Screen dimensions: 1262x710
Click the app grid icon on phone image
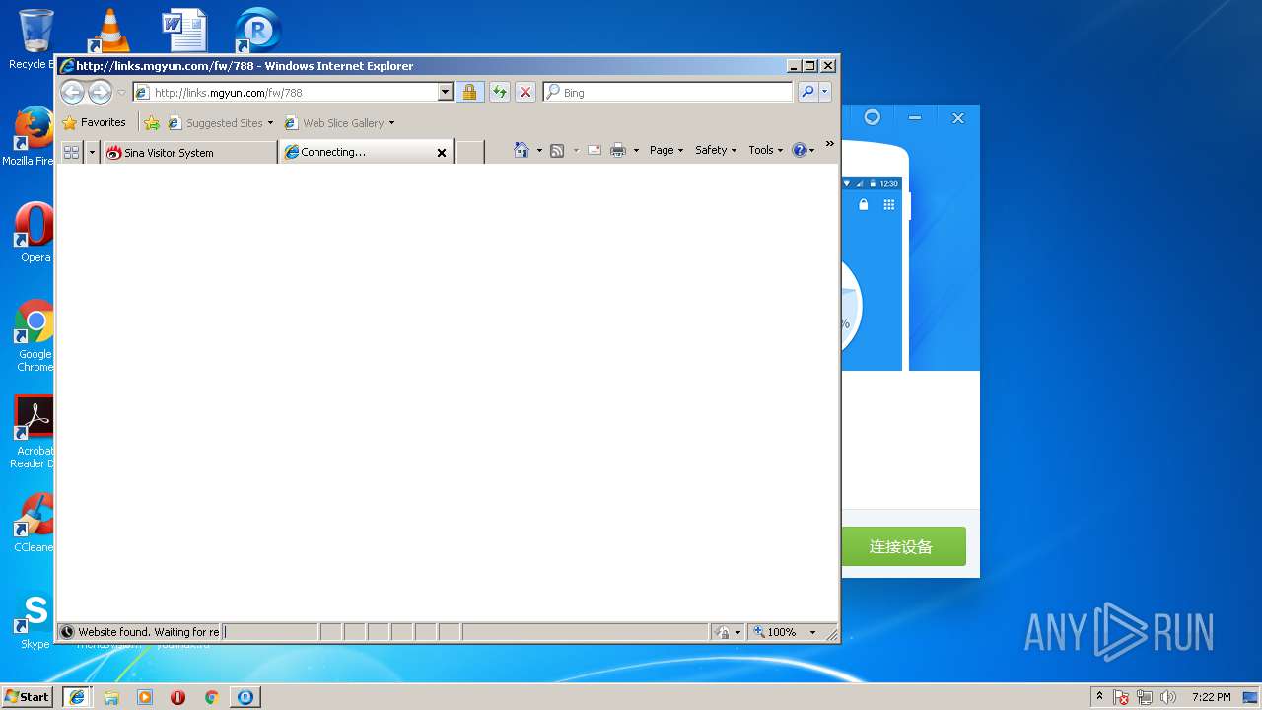tap(889, 205)
